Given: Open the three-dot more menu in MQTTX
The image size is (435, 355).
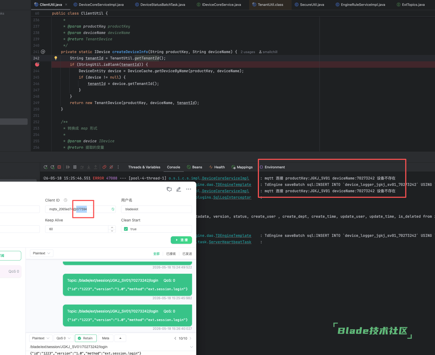Looking at the screenshot, I should [189, 189].
